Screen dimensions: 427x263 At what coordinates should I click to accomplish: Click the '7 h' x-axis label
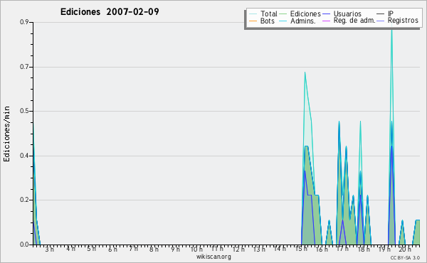134,249
